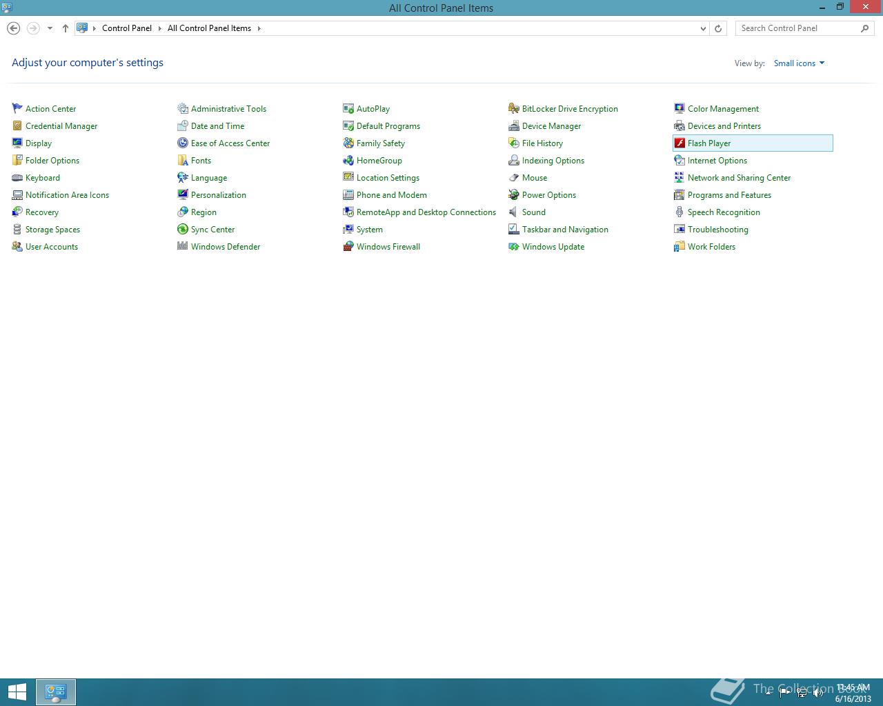Viewport: 883px width, 706px height.
Task: Click the Action Center flag icon
Action: tap(17, 108)
